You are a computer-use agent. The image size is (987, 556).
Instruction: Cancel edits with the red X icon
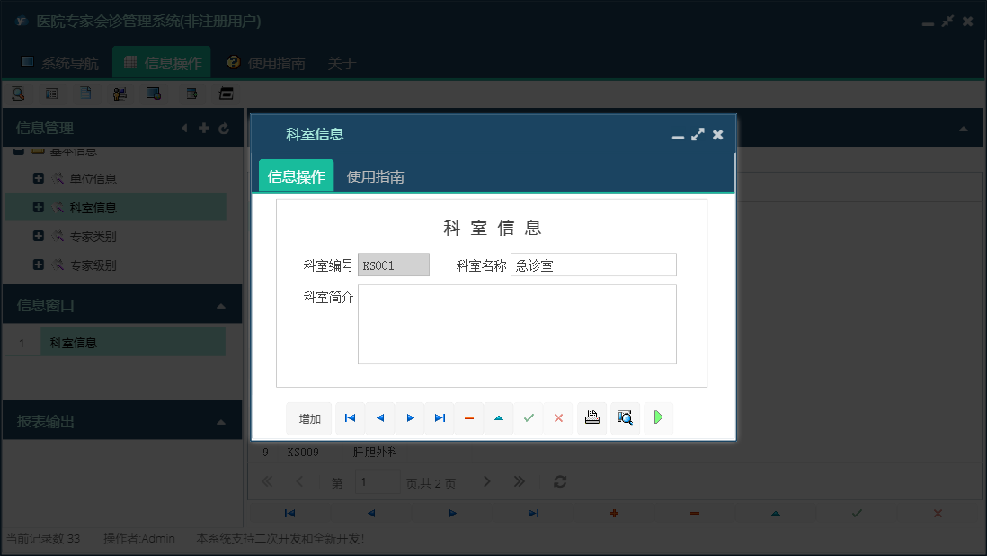(x=558, y=417)
